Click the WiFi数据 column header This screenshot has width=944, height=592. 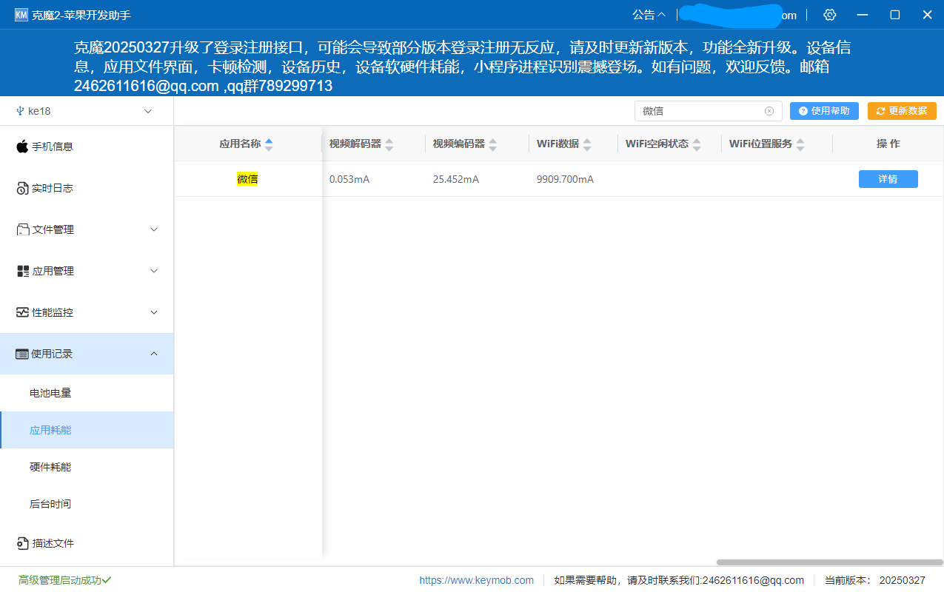[558, 144]
